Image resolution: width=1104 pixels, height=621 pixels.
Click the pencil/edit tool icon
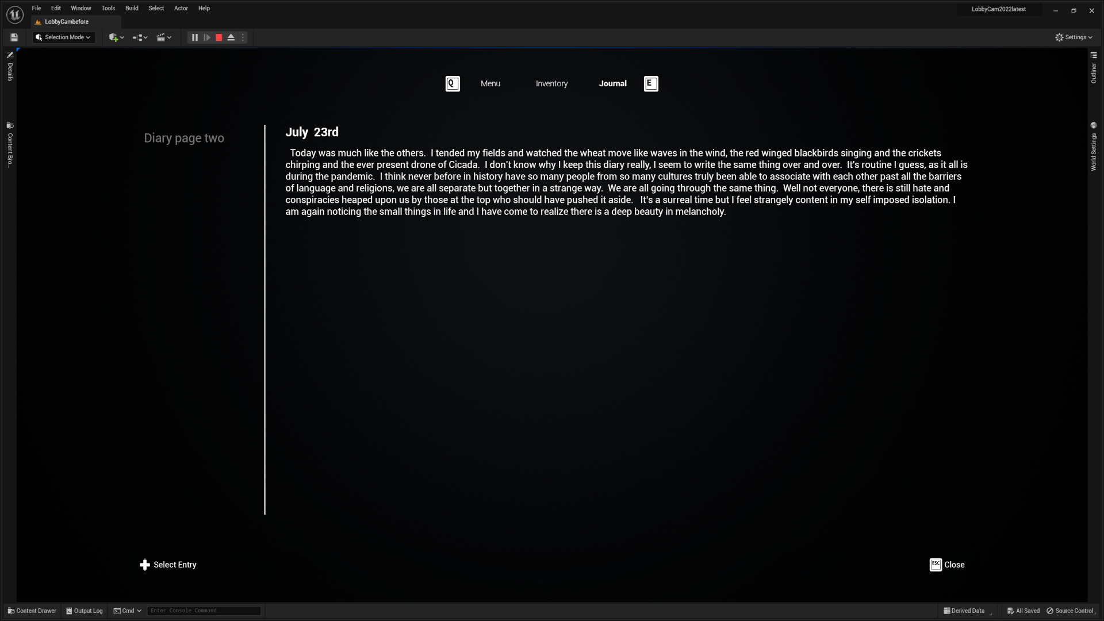pyautogui.click(x=10, y=55)
